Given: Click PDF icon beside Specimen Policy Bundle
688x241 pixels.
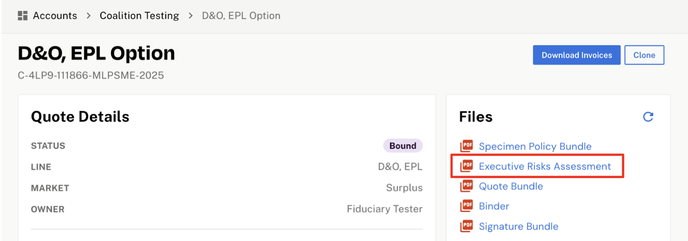Looking at the screenshot, I should (x=467, y=146).
